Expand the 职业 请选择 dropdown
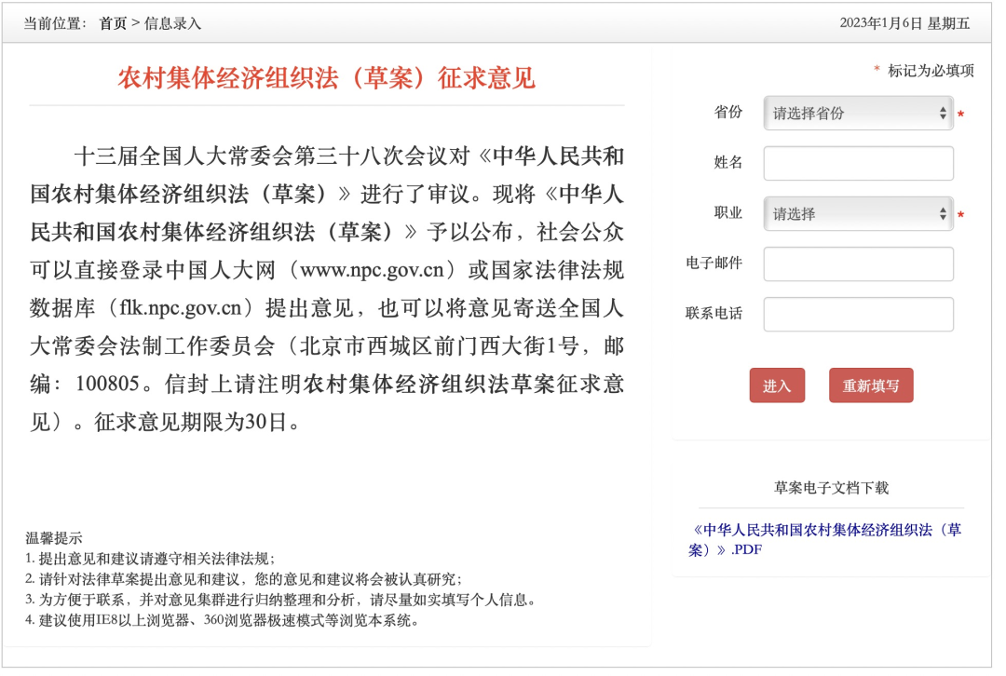Screen dimensions: 1006x676 click(857, 214)
